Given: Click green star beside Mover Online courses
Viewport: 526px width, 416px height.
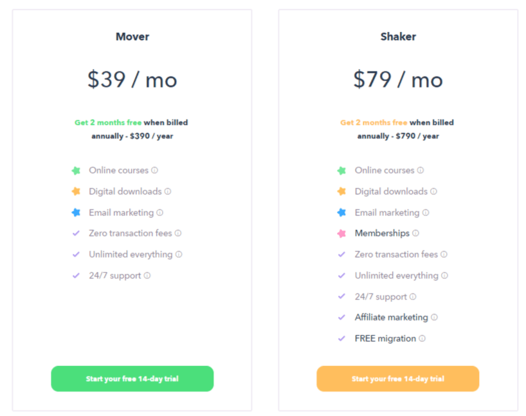Looking at the screenshot, I should 76,171.
